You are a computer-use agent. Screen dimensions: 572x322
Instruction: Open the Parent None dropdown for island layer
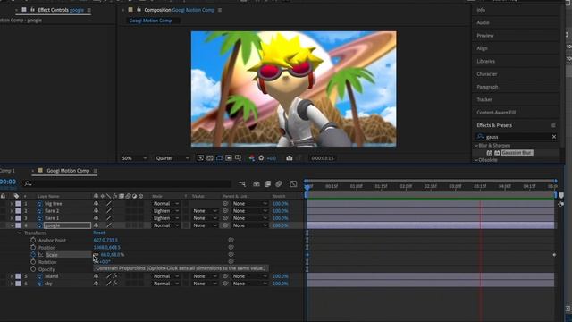pyautogui.click(x=250, y=276)
